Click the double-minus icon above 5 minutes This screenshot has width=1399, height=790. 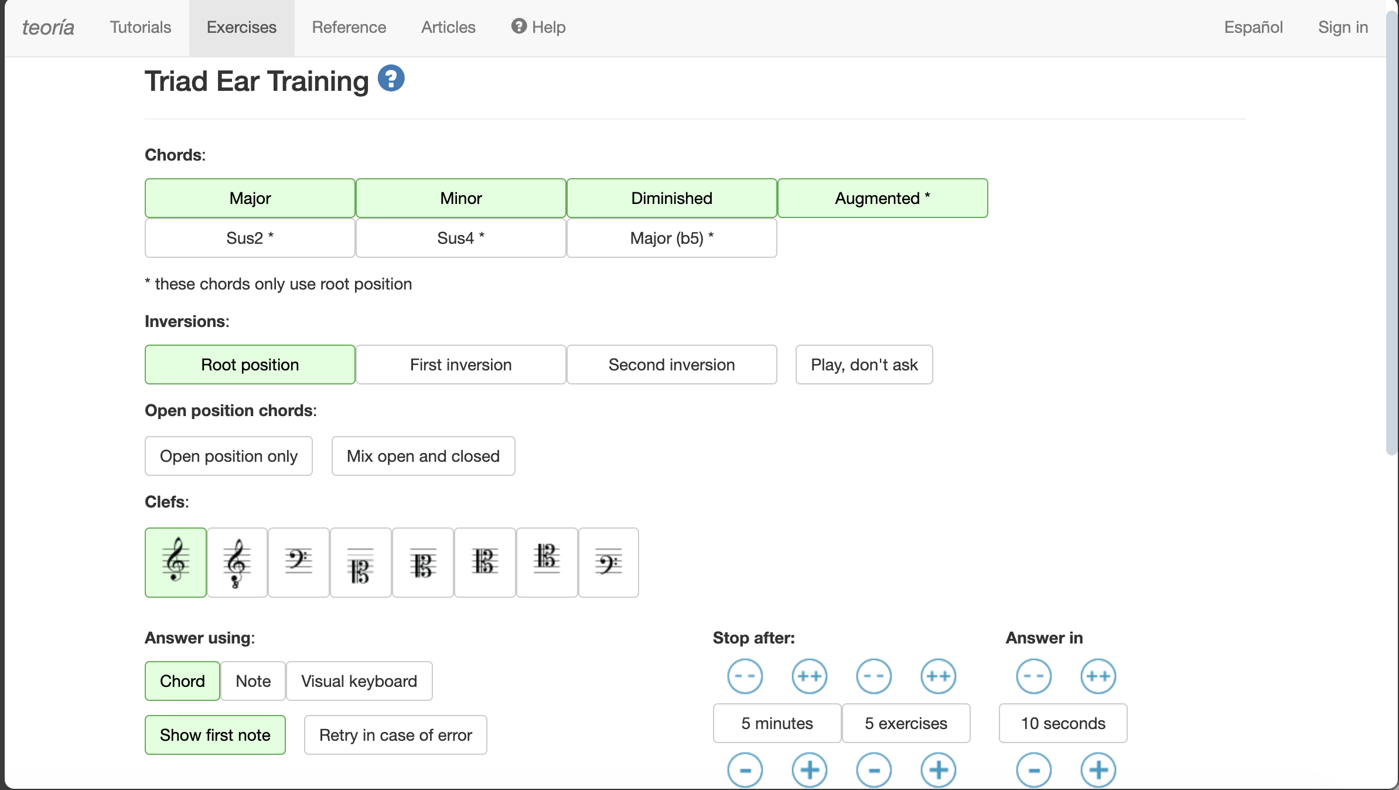pyautogui.click(x=745, y=676)
